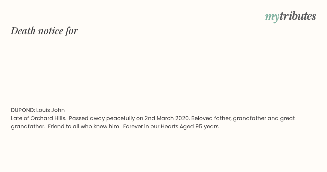Click the words "Orchard Hills"

coord(48,118)
